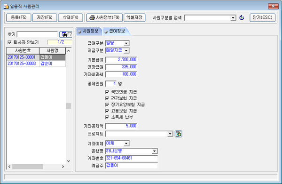
Task: Click the list horizontal scroll left arrow
Action: point(9,167)
